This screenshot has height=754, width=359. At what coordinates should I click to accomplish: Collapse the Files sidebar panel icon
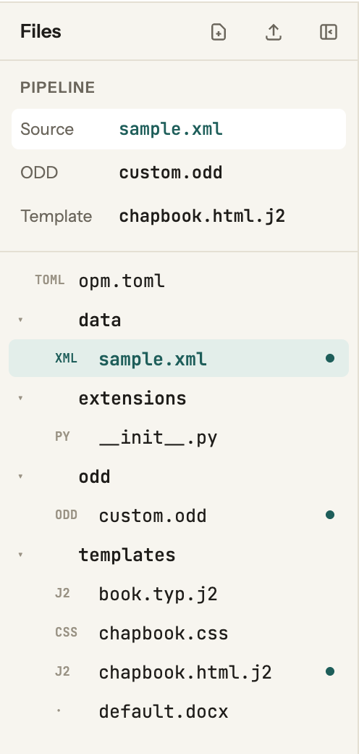[x=329, y=32]
